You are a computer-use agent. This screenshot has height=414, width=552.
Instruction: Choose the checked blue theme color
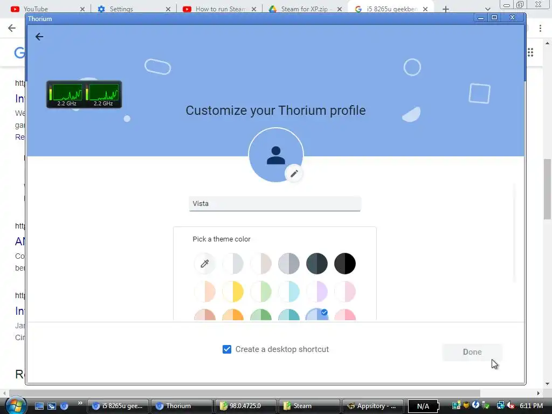(317, 315)
